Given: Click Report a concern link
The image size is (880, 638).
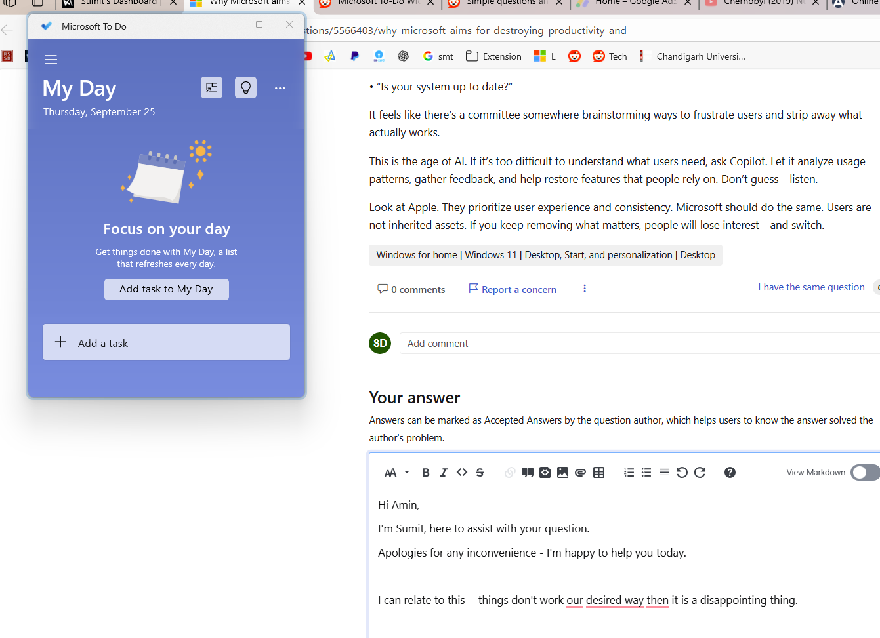Looking at the screenshot, I should [513, 289].
